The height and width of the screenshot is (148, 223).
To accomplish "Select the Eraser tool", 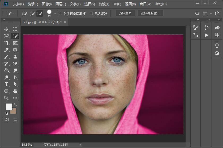I will pyautogui.click(x=15, y=64).
